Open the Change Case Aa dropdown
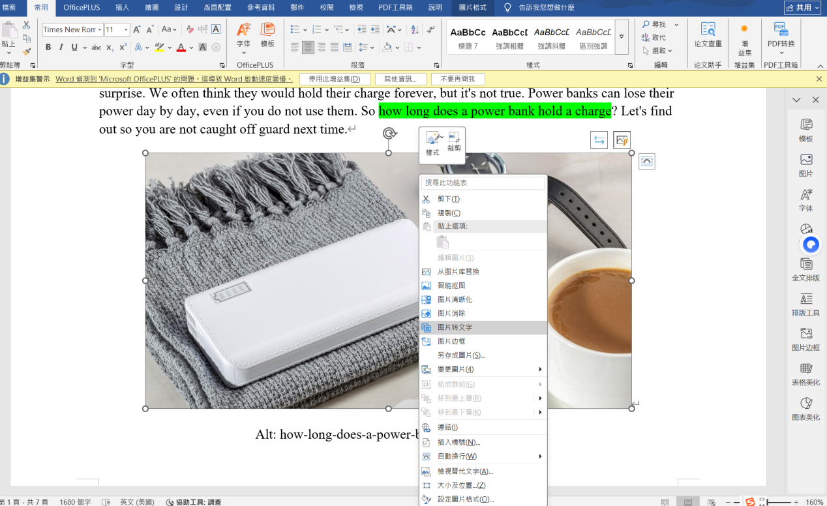The image size is (827, 506). tap(170, 29)
